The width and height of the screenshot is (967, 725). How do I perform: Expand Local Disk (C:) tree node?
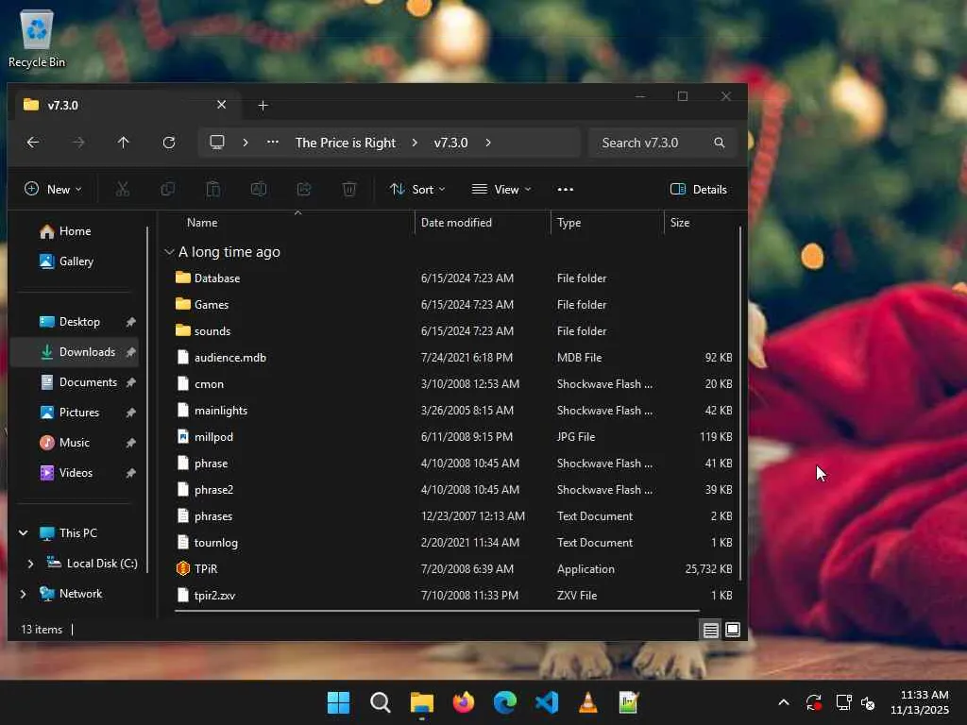point(30,564)
